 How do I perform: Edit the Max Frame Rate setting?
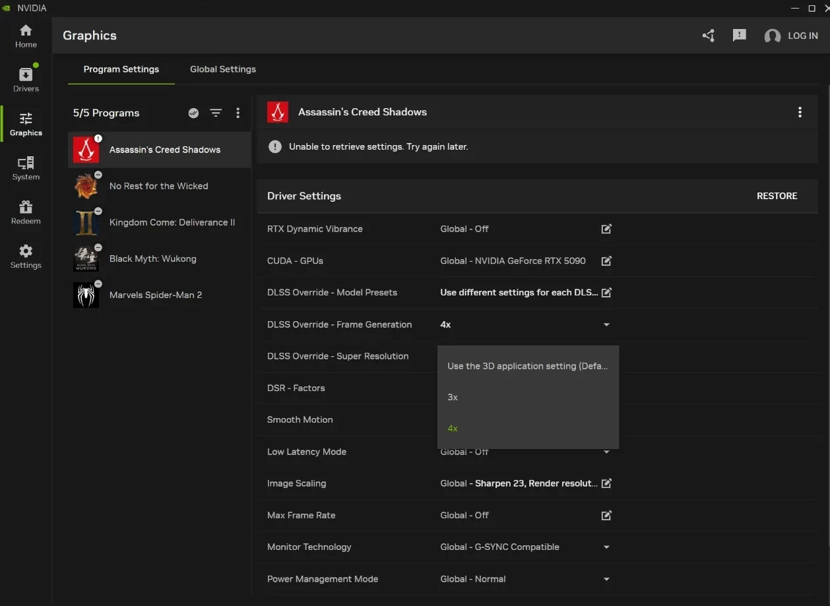606,515
